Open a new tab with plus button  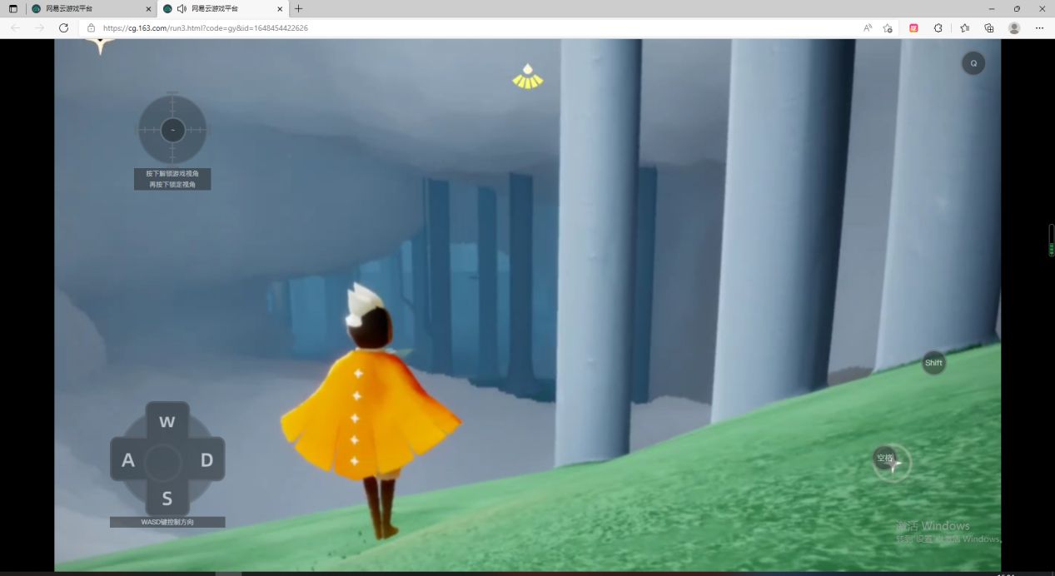(x=299, y=8)
